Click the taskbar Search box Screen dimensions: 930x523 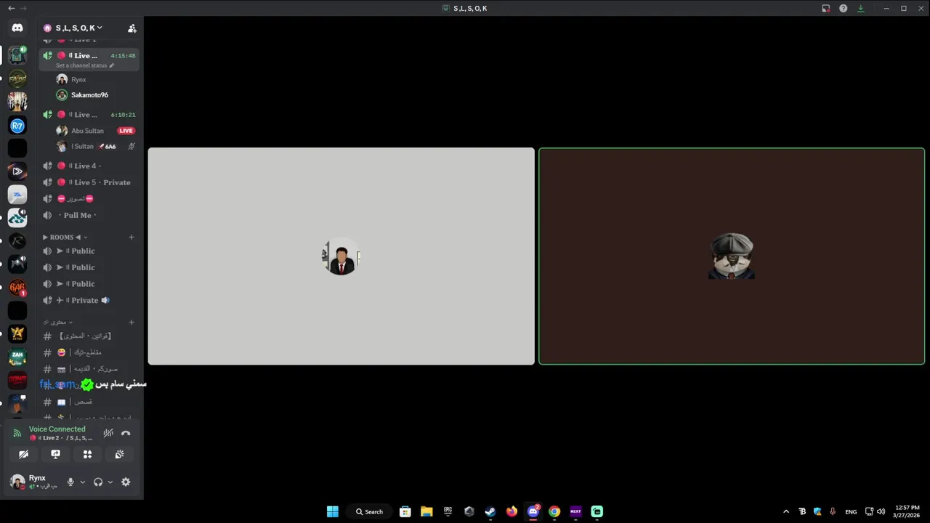(369, 511)
